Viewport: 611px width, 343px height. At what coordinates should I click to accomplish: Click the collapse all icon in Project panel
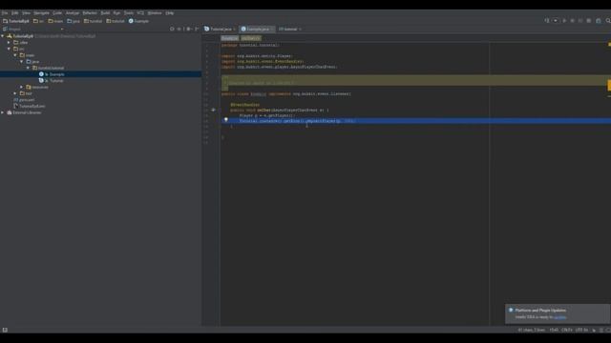coord(179,29)
